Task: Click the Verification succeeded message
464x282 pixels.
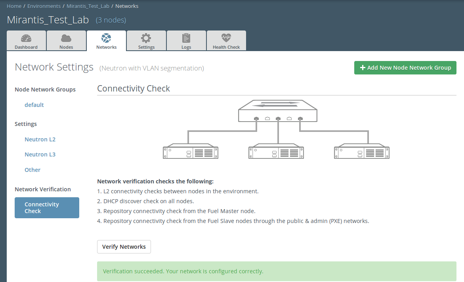Action: coord(277,271)
